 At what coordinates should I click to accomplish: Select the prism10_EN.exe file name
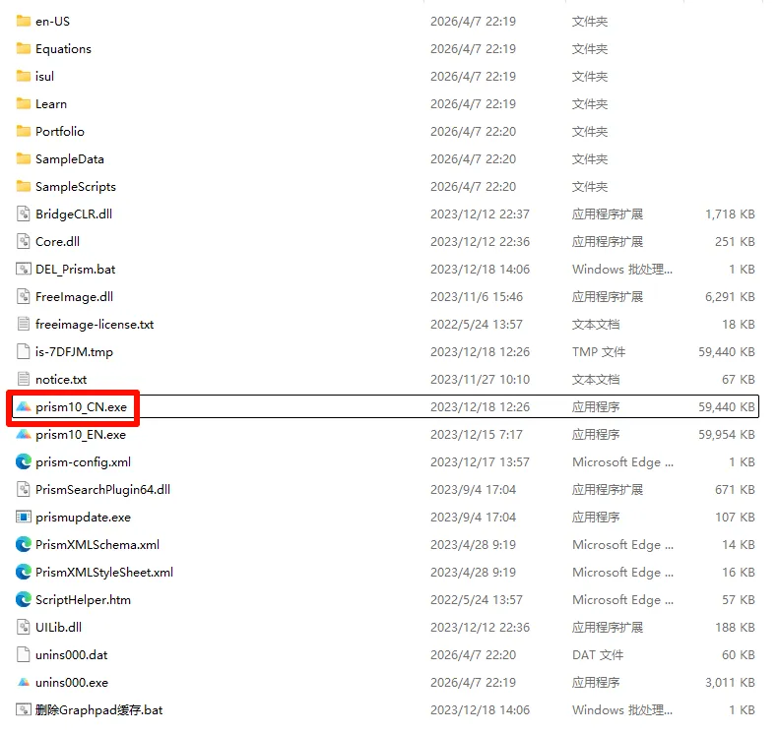point(81,435)
